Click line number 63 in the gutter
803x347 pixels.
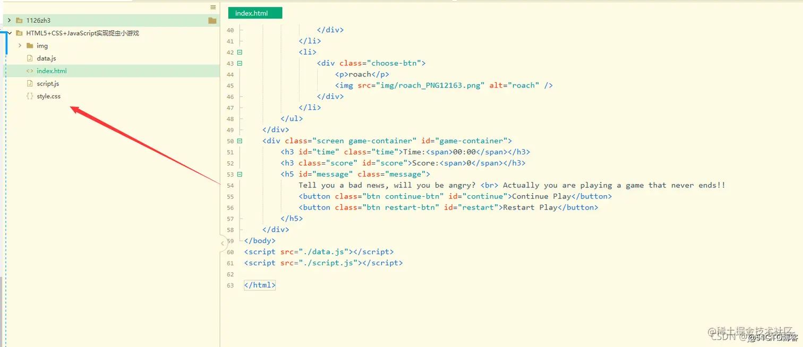click(230, 285)
